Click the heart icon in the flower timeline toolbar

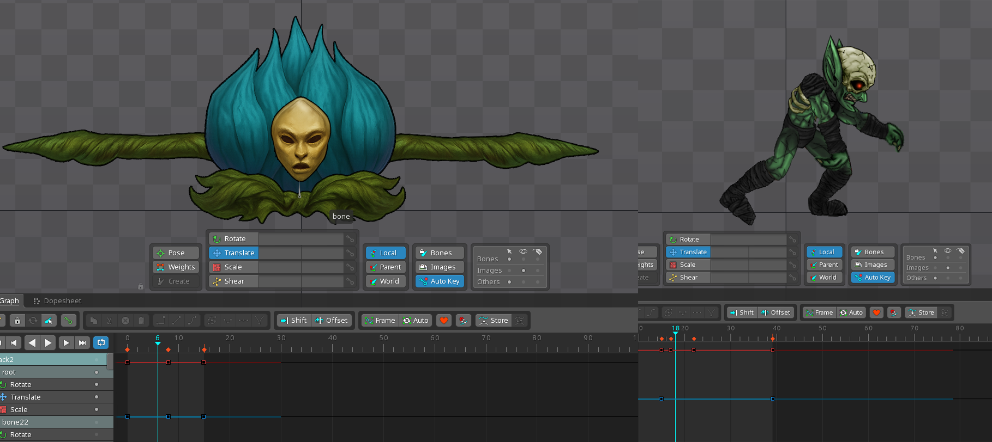click(x=444, y=321)
